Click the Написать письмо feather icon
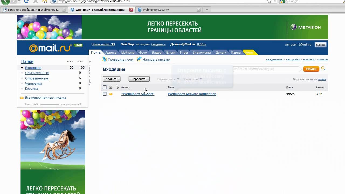The height and width of the screenshot is (194, 345). [x=139, y=59]
